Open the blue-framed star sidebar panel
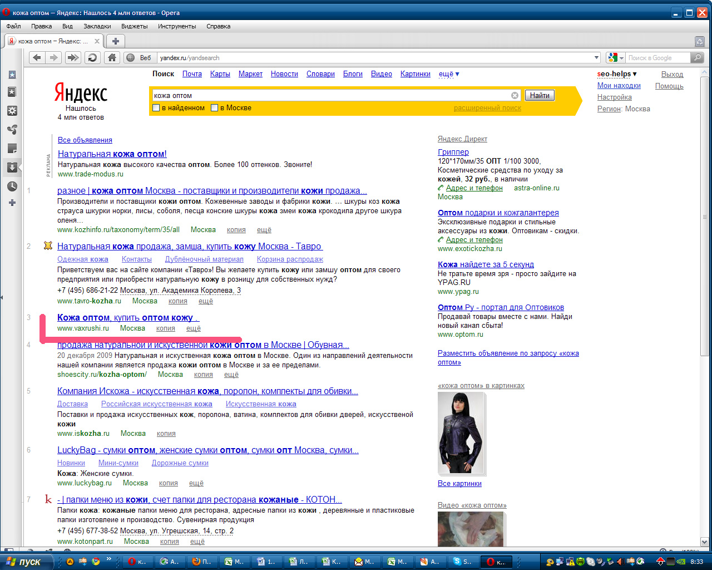This screenshot has width=712, height=570. 12,75
